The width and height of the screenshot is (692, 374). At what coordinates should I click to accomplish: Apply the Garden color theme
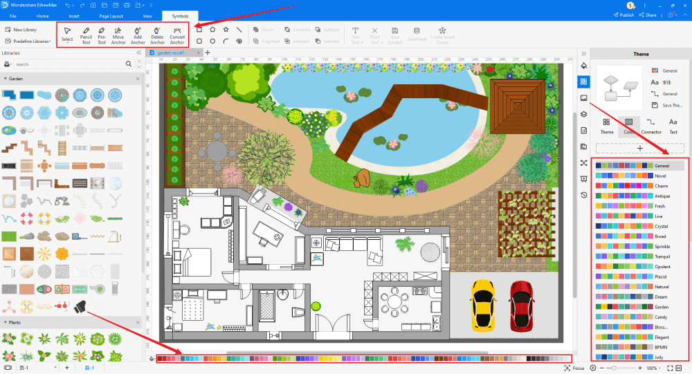click(639, 307)
